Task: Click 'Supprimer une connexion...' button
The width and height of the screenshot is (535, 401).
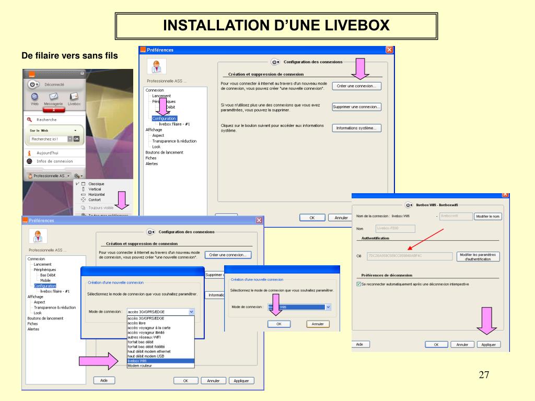Action: pyautogui.click(x=356, y=107)
